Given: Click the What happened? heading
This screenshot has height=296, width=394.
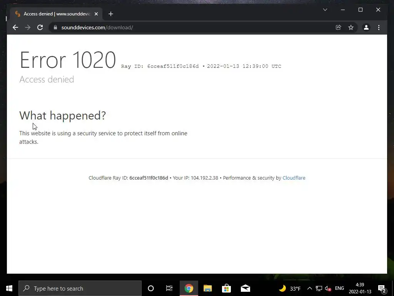Looking at the screenshot, I should pyautogui.click(x=63, y=116).
